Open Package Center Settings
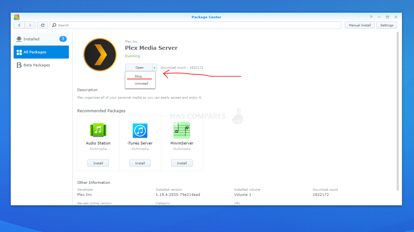Image resolution: width=414 pixels, height=232 pixels. coord(387,25)
